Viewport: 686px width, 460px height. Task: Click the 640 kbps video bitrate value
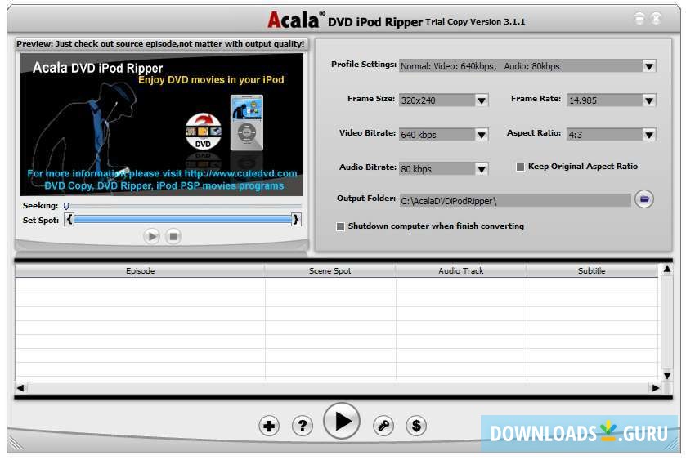tap(419, 135)
